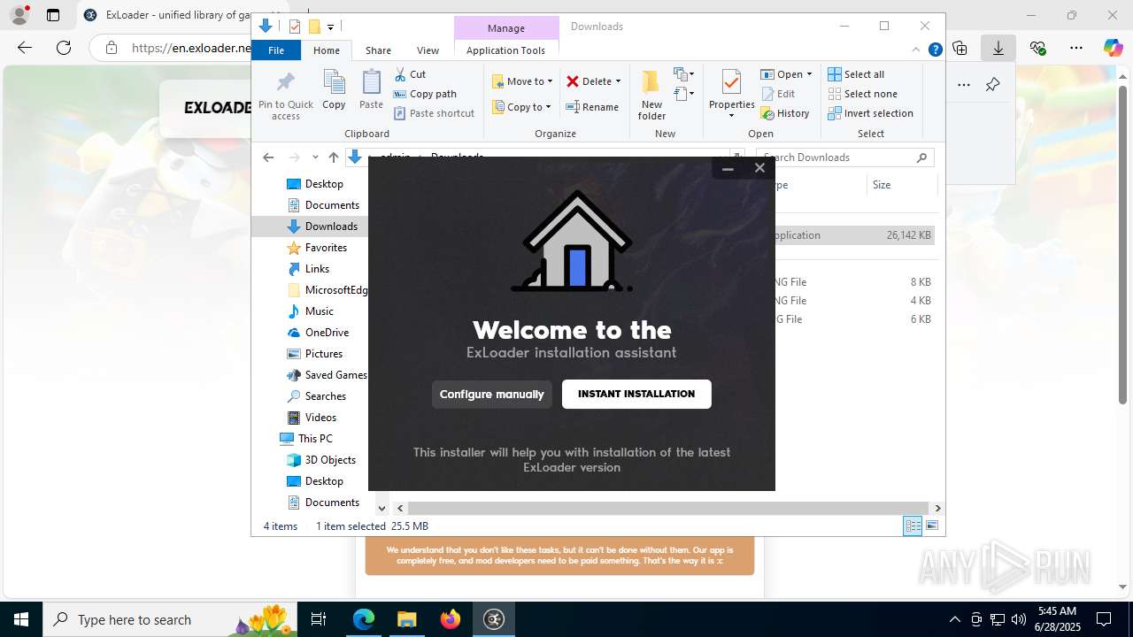1133x637 pixels.
Task: Switch to details view icon
Action: [913, 526]
